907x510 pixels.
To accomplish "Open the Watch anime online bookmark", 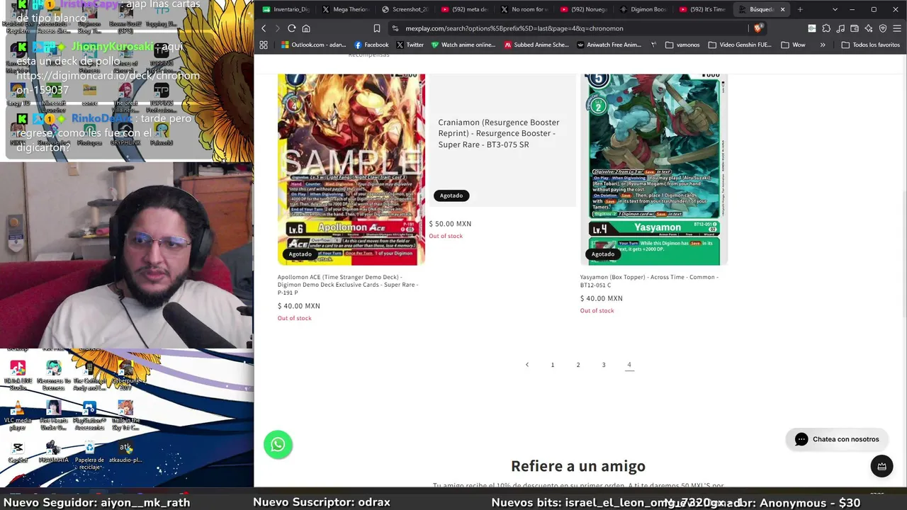I will (463, 45).
